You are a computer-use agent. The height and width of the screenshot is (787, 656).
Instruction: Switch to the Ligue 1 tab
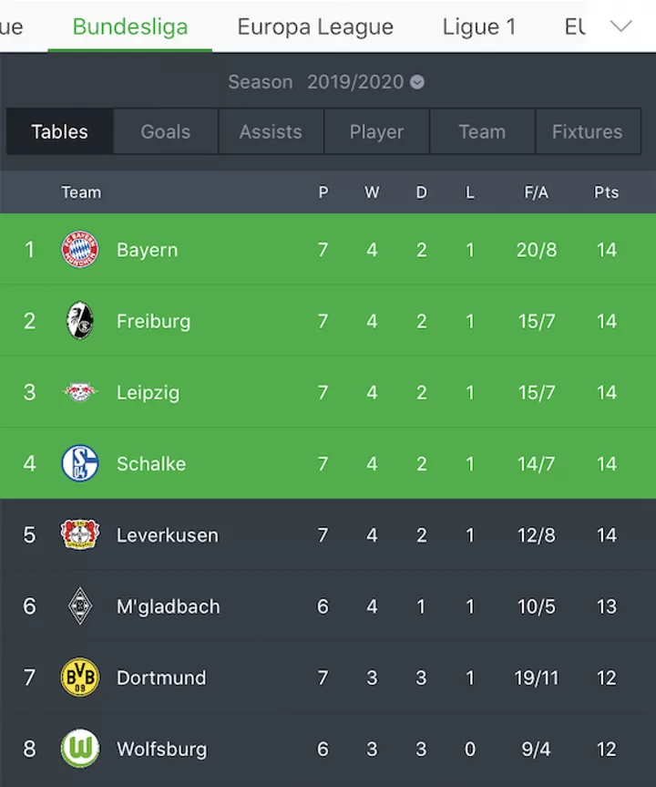click(x=479, y=26)
